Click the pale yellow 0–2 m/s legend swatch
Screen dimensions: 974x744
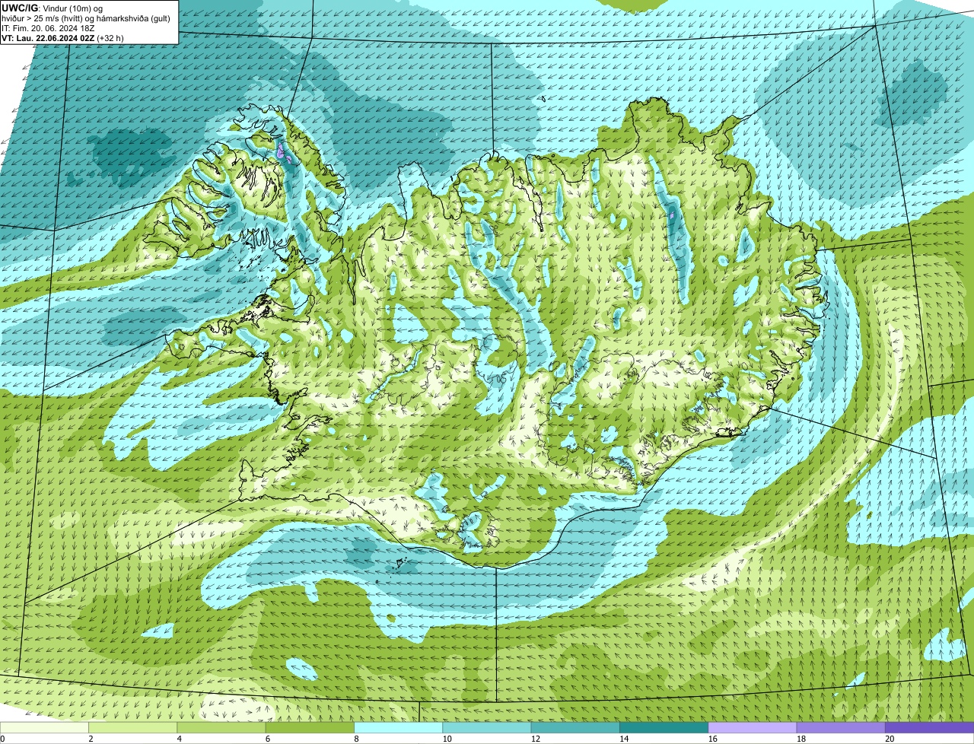[x=44, y=727]
